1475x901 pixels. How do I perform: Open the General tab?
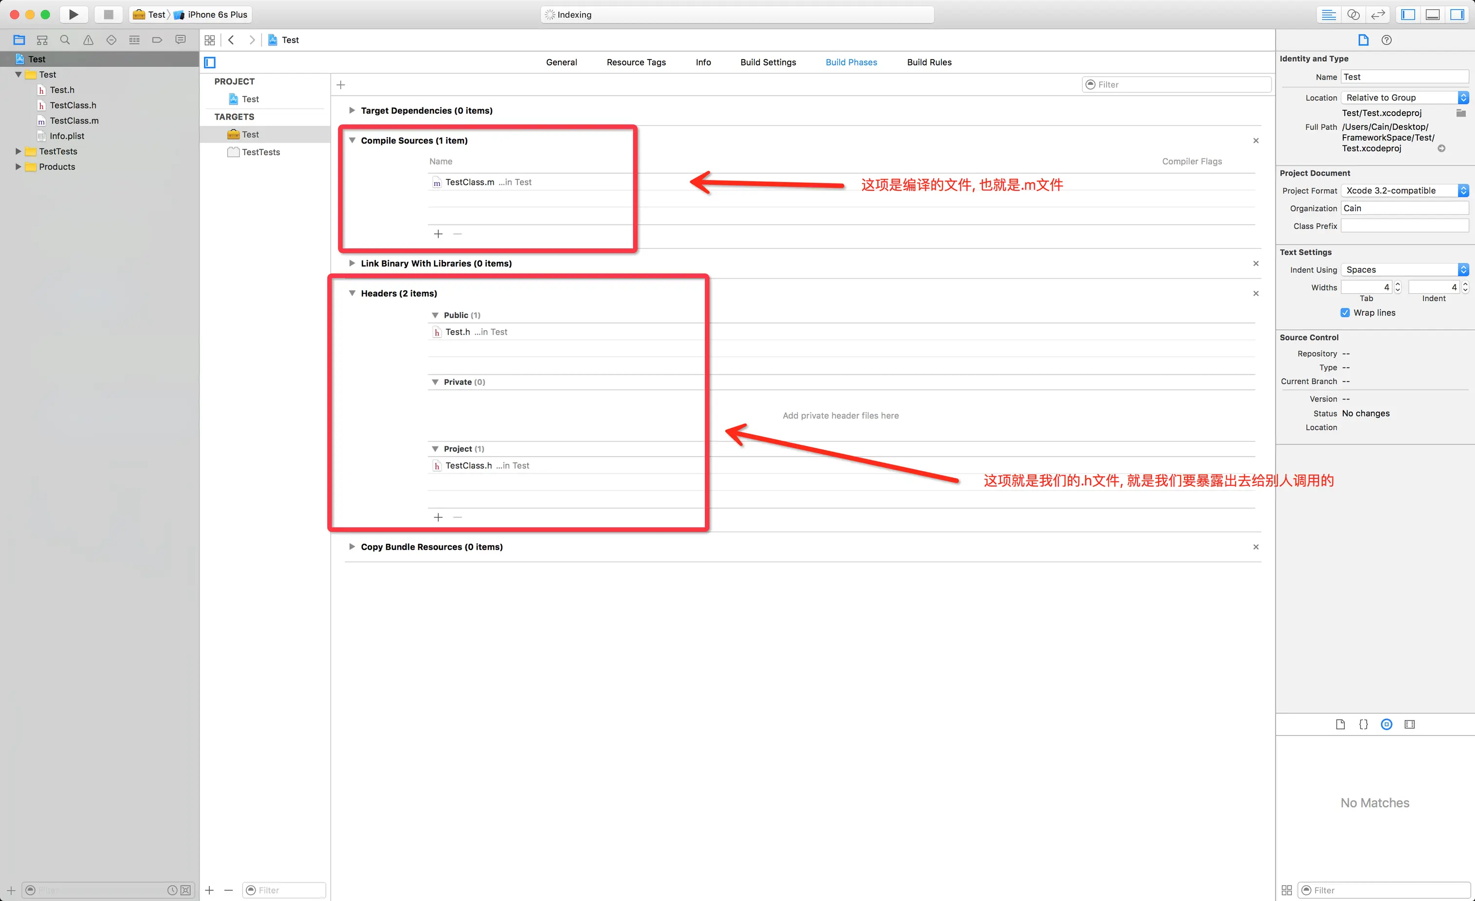(561, 62)
